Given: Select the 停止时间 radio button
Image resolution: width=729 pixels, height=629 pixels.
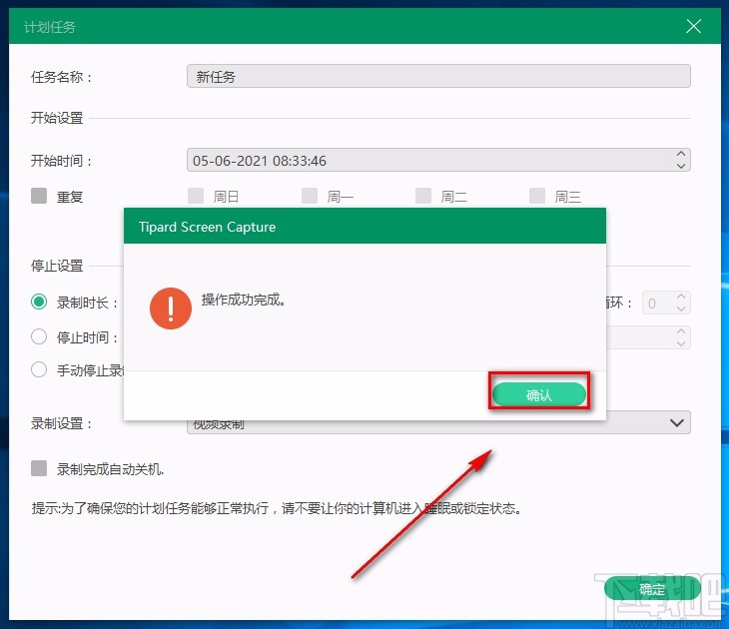Looking at the screenshot, I should 39,336.
